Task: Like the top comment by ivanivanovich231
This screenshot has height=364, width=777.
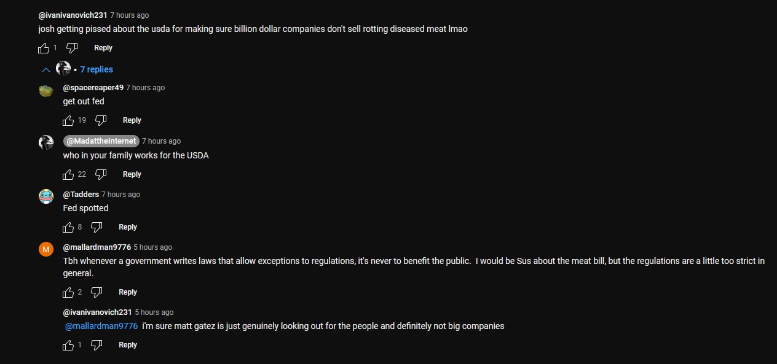Action: pyautogui.click(x=44, y=48)
